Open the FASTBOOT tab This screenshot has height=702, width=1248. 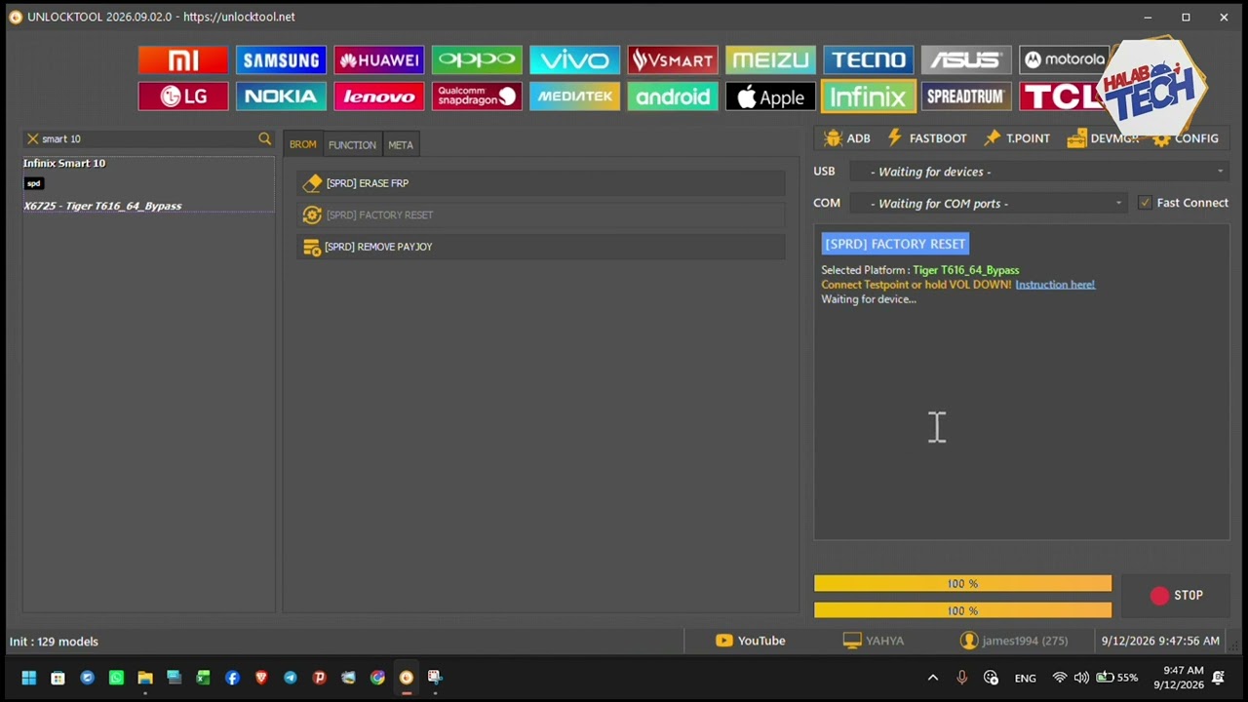coord(927,138)
